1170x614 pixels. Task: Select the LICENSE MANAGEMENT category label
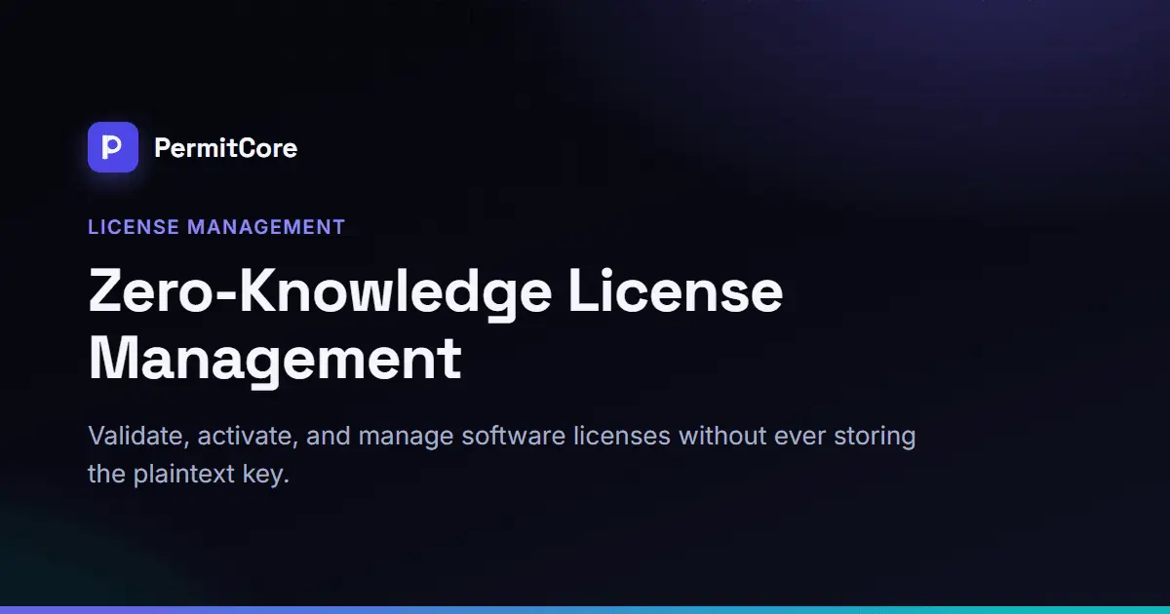216,227
